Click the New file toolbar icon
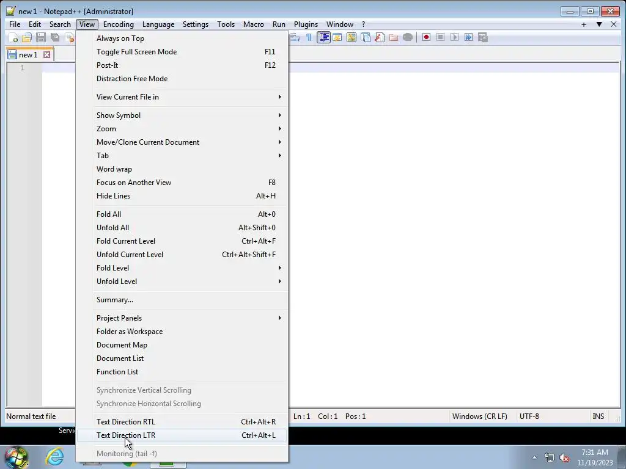The image size is (626, 469). 13,37
